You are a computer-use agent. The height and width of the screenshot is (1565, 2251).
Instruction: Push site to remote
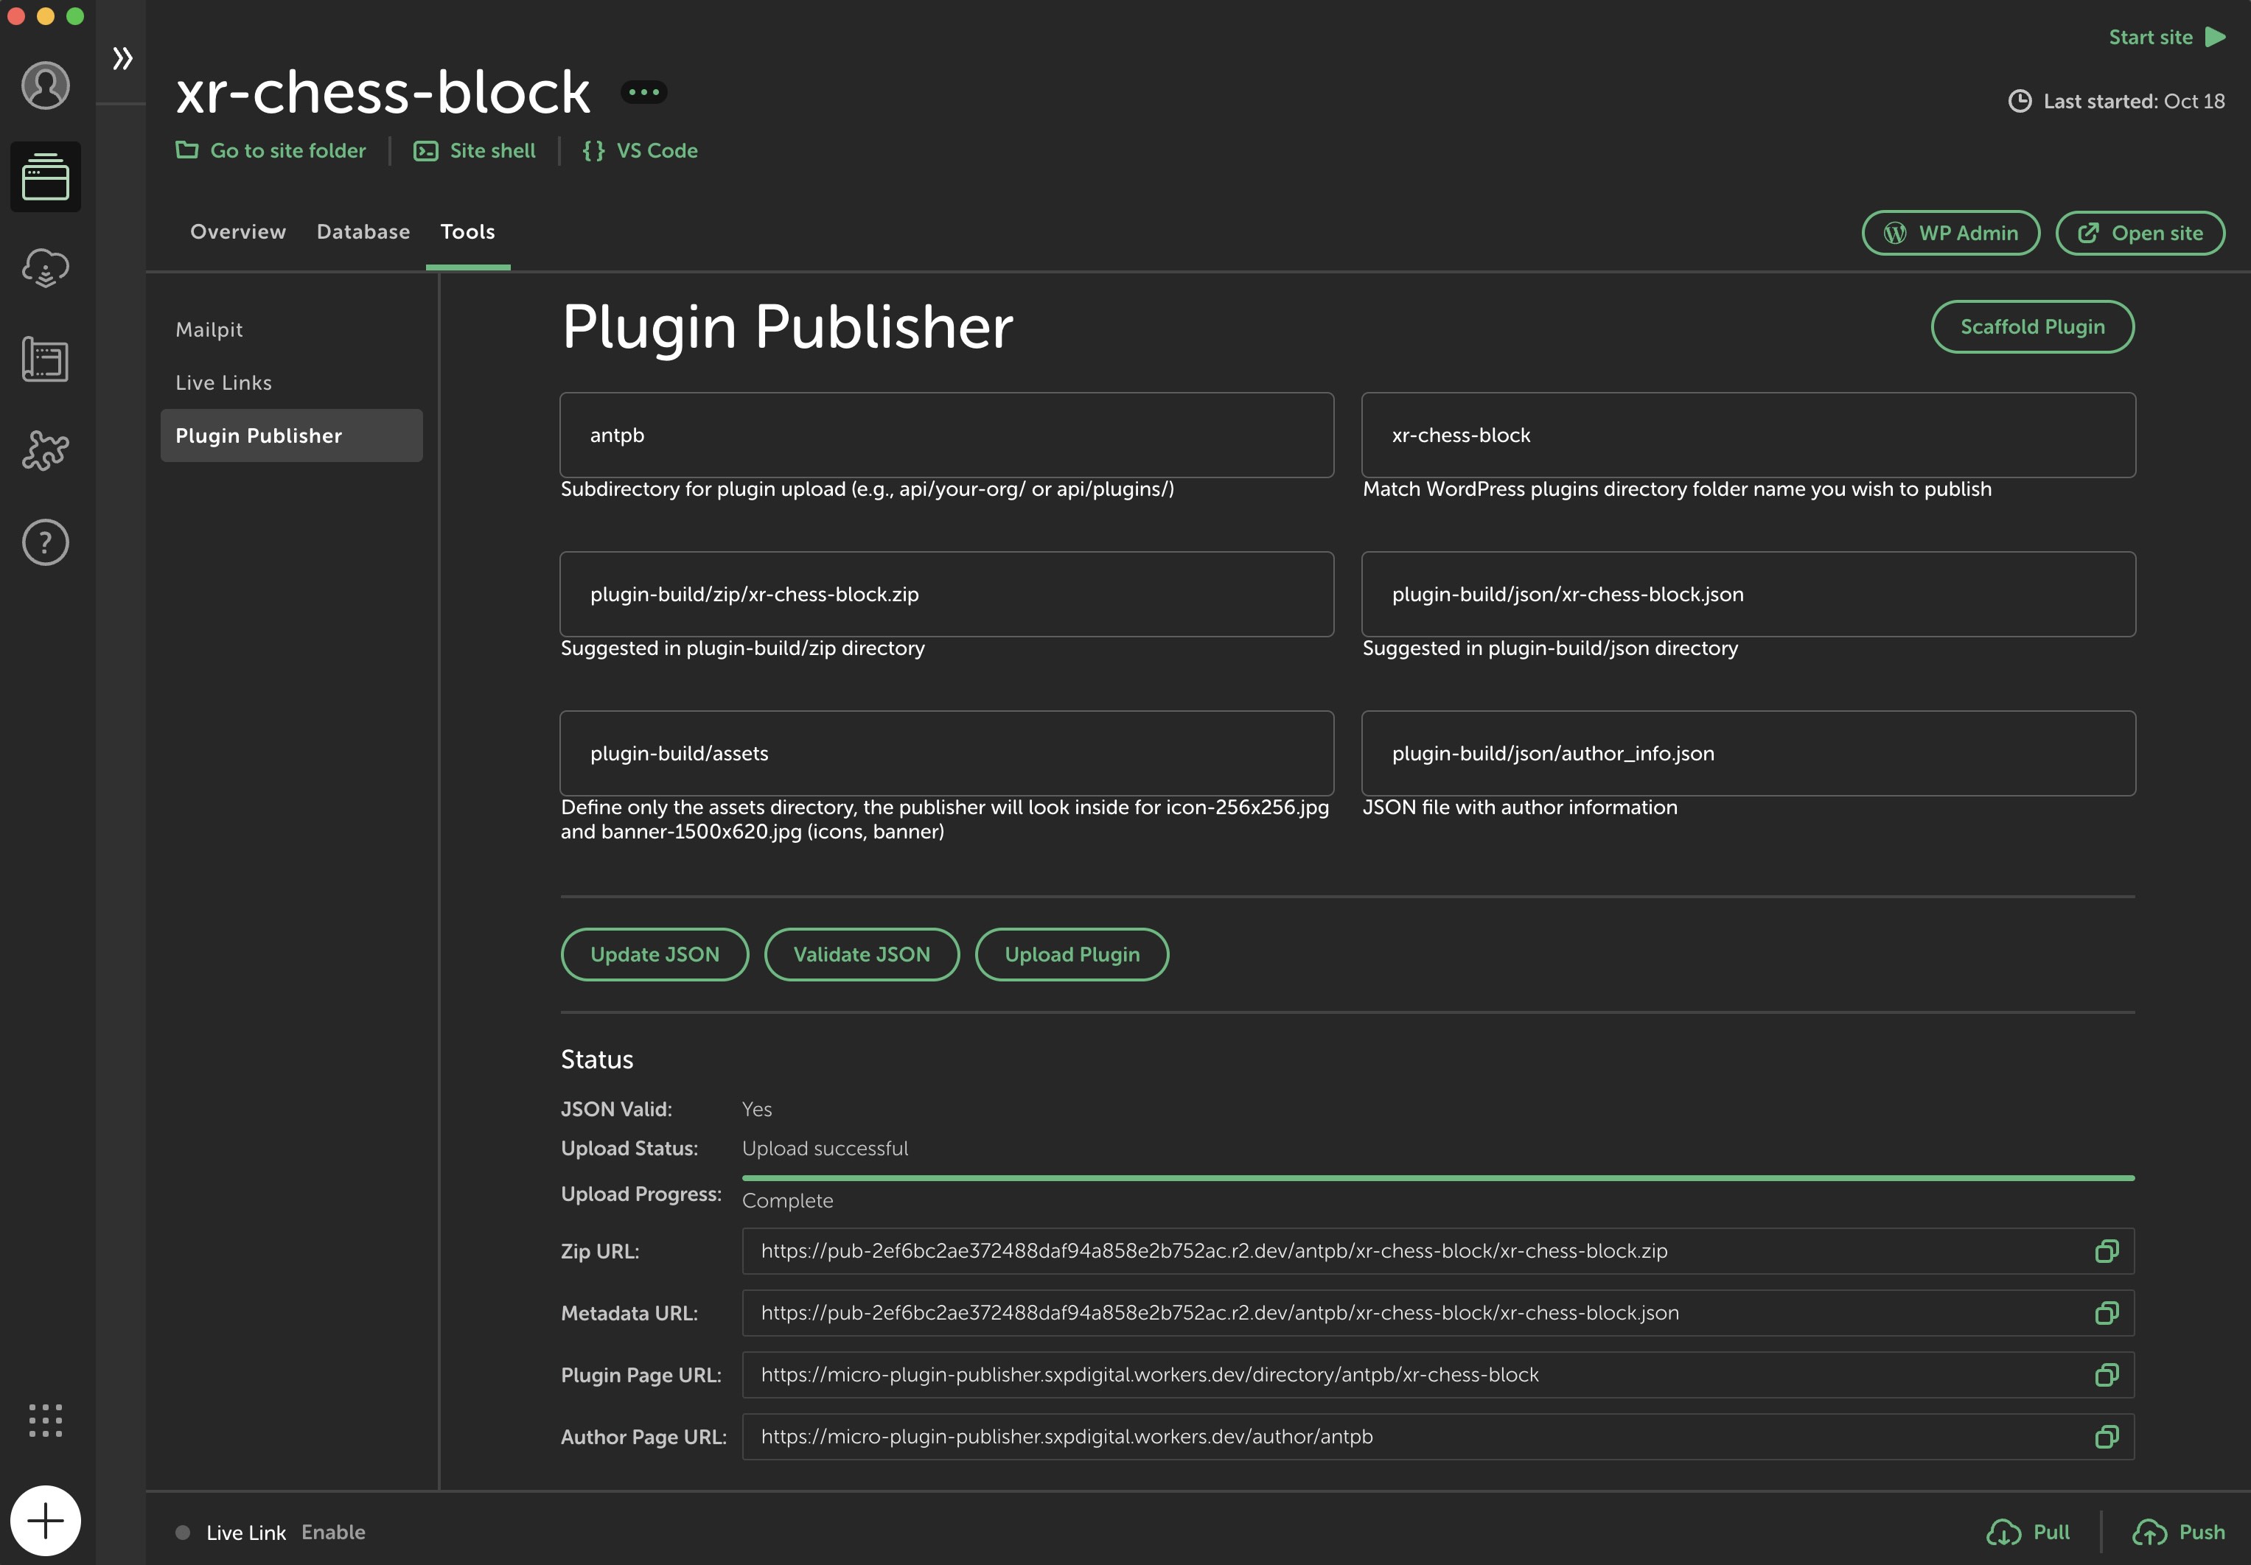coord(2179,1533)
